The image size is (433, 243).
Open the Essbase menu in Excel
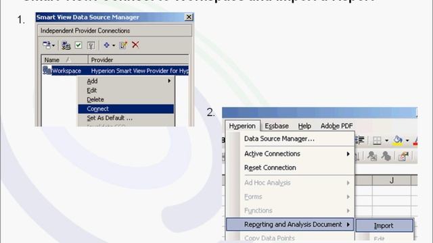pos(277,126)
